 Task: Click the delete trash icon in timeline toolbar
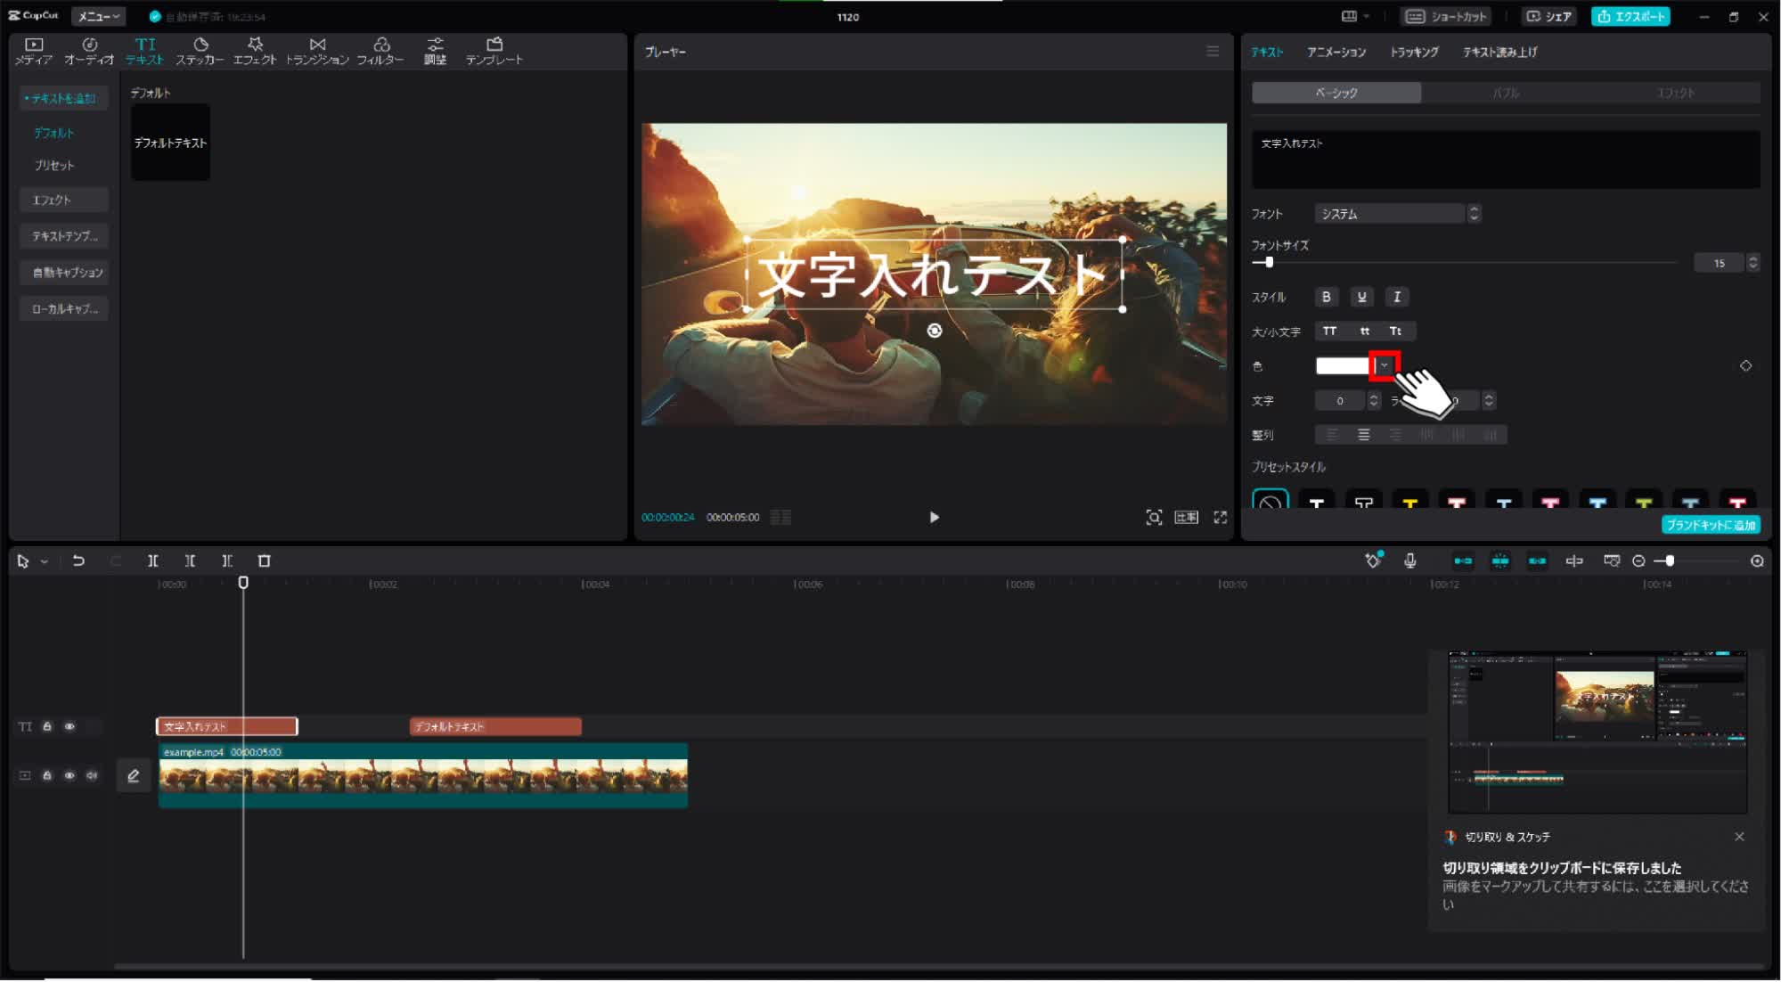click(x=264, y=561)
